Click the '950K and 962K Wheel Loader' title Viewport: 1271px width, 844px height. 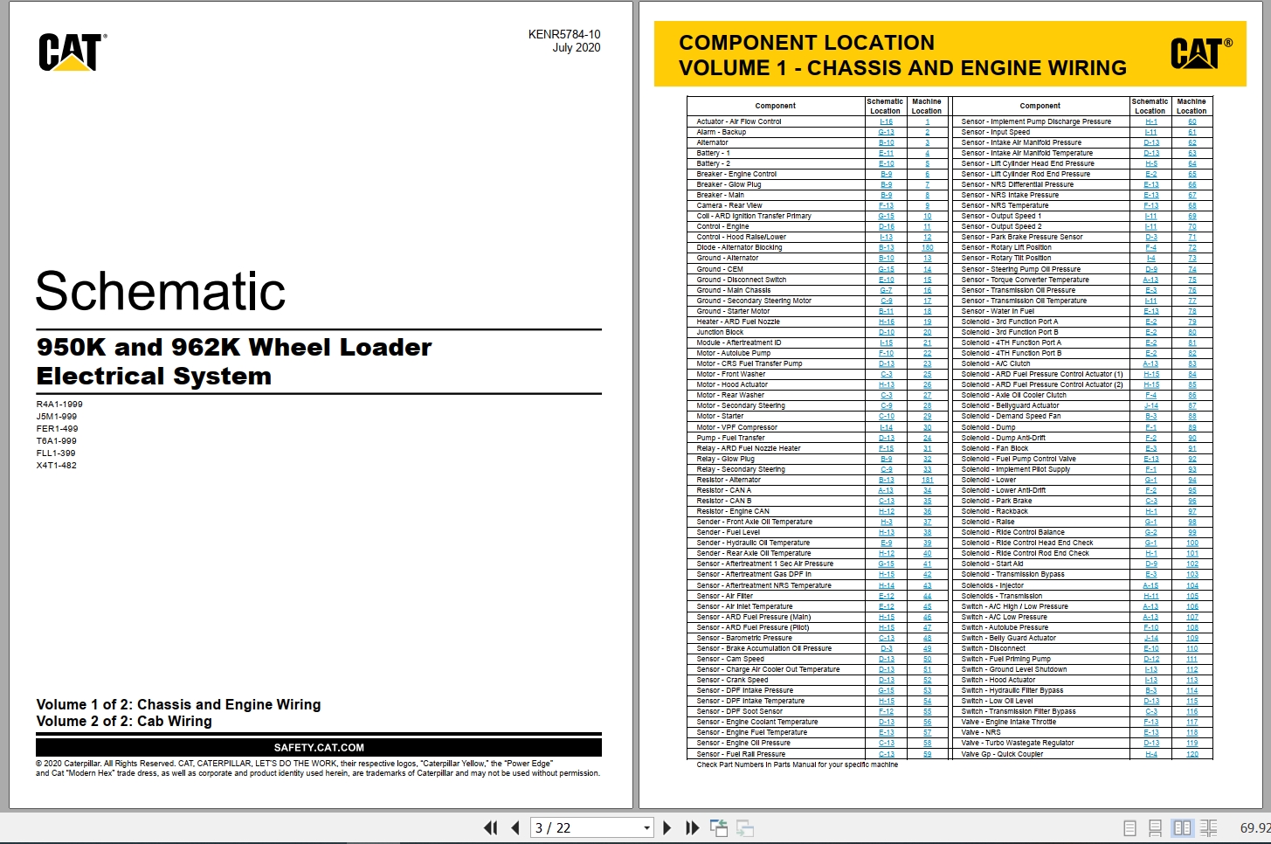point(234,348)
